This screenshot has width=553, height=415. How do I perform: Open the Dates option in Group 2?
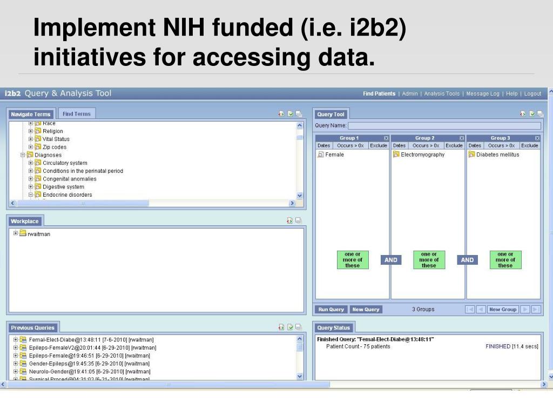click(399, 145)
